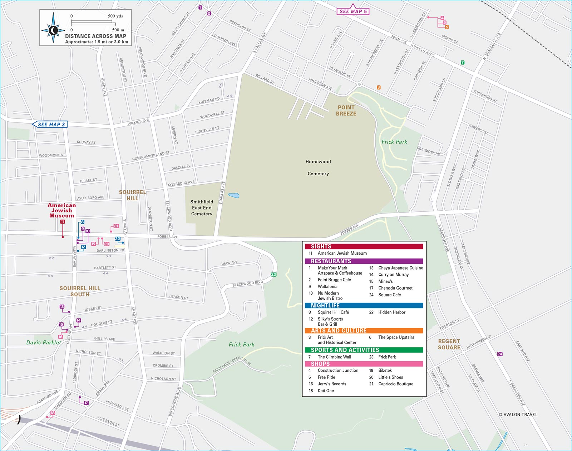Click the Smithfield East End Cemetery label

coord(202,208)
